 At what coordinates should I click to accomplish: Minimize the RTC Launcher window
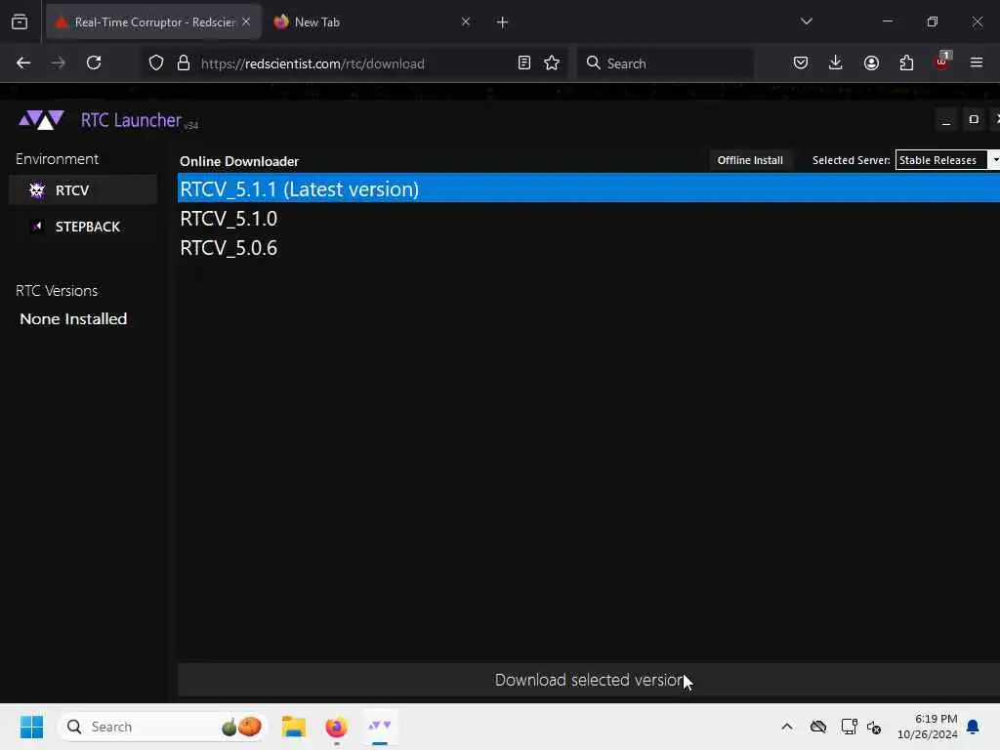tap(946, 120)
